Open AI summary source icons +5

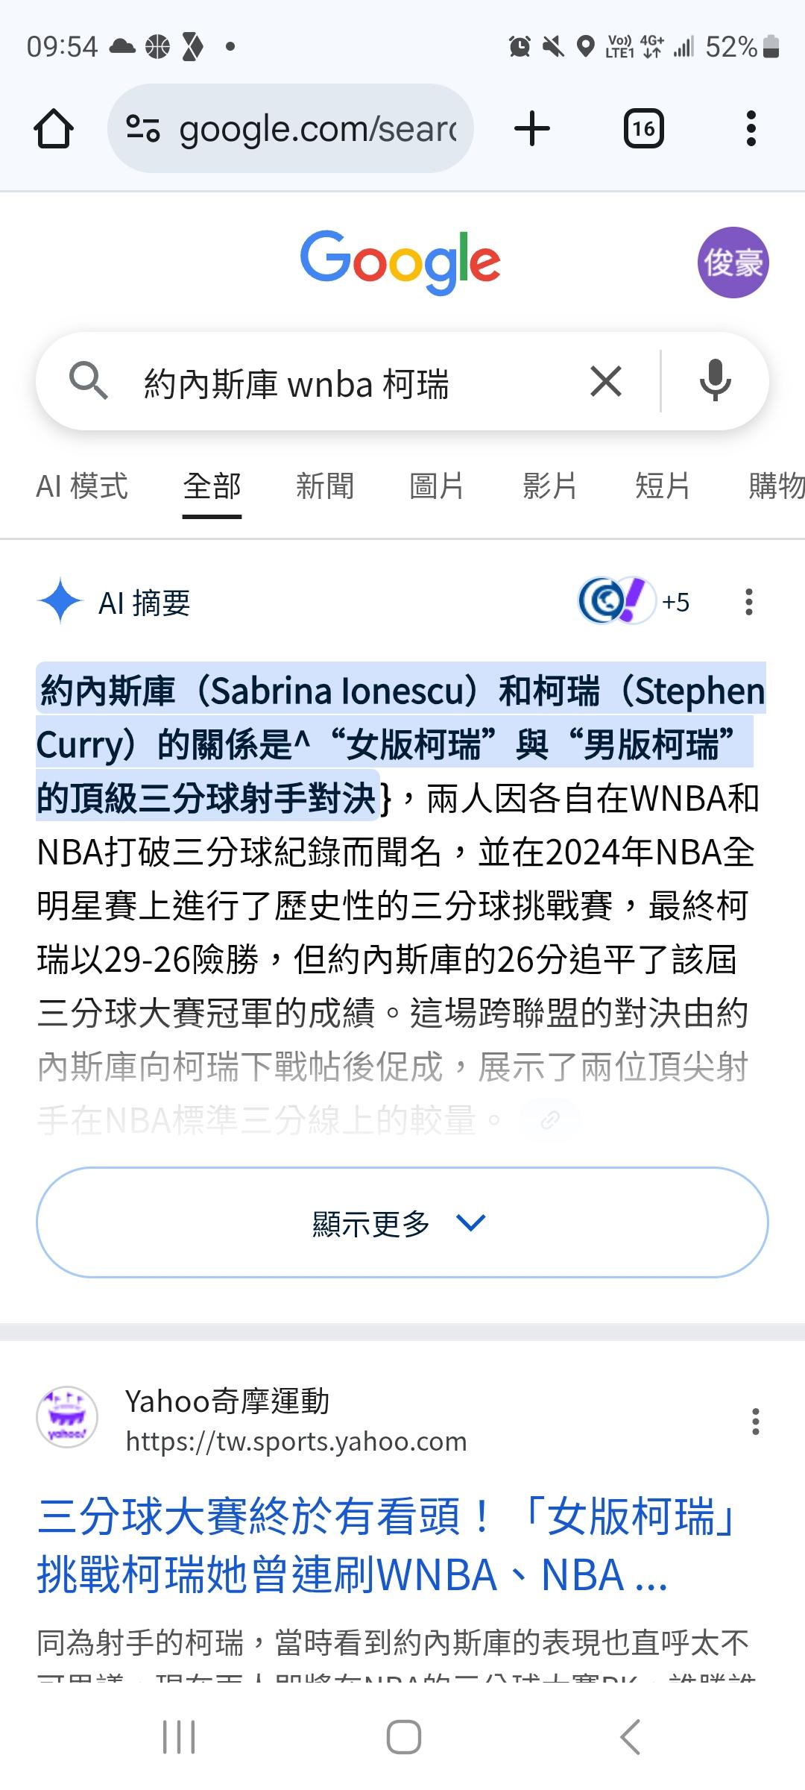(634, 601)
